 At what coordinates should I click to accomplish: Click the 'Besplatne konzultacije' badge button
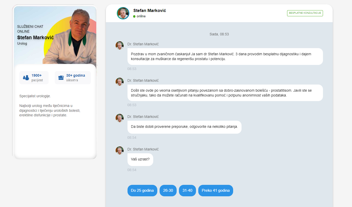click(x=305, y=13)
